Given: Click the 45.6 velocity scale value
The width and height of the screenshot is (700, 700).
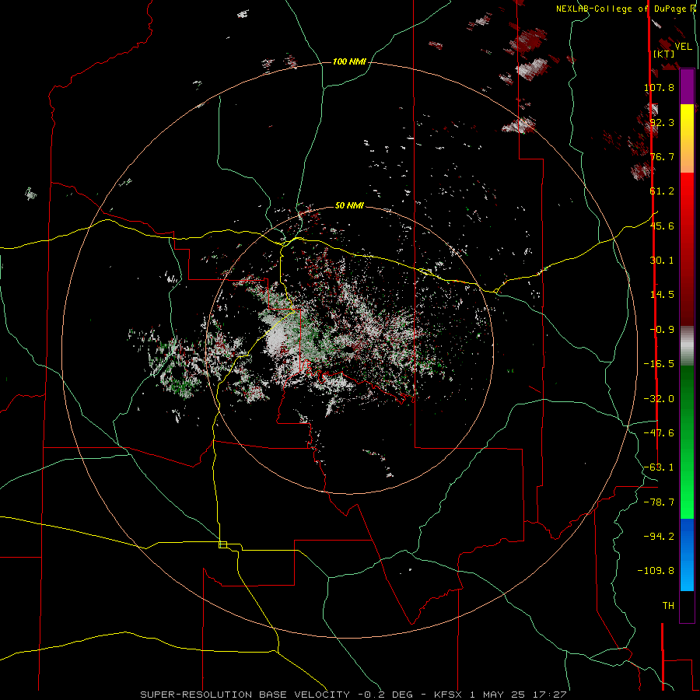Looking at the screenshot, I should click(x=662, y=226).
